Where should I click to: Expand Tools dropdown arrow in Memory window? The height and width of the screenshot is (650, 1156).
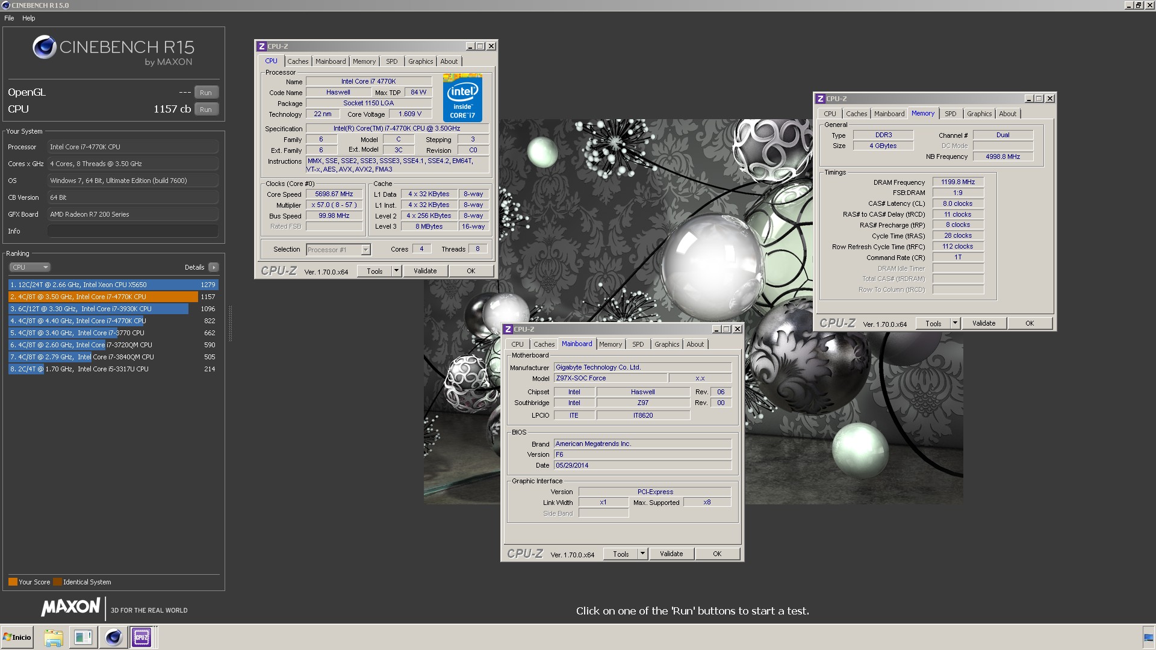[955, 324]
